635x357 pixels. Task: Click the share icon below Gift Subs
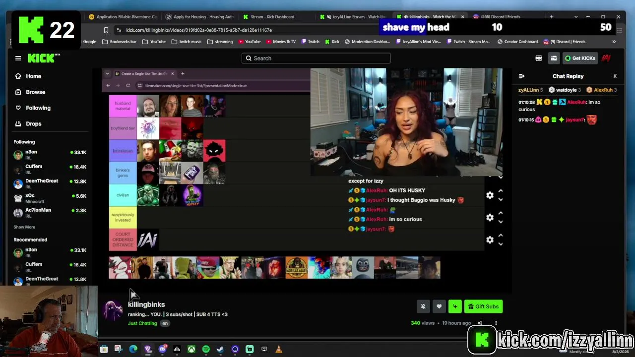click(480, 323)
